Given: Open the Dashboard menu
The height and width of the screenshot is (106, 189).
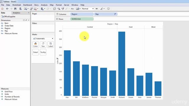Looking at the screenshot, I should tap(27, 5).
